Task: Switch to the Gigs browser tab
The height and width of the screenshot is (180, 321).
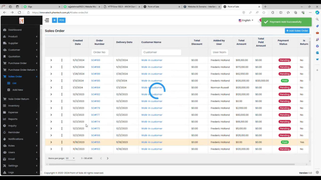Action: tap(42, 6)
